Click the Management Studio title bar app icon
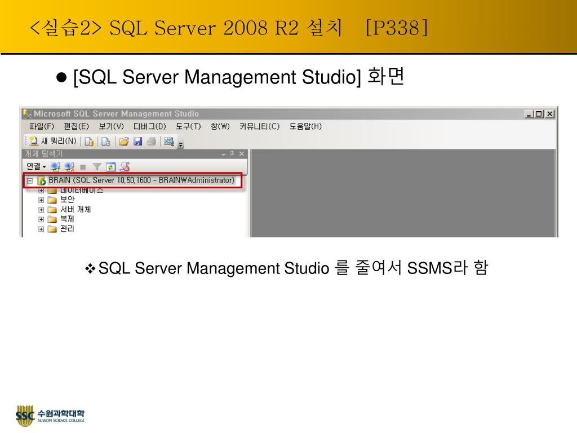Viewport: 577px width, 433px height. coord(28,114)
